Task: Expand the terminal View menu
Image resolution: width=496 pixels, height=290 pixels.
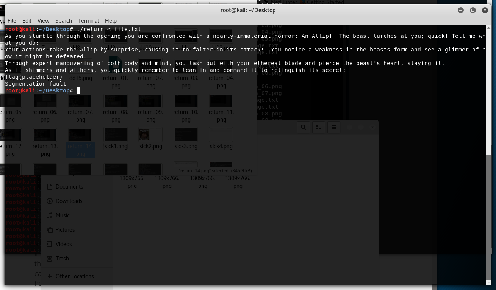Action: (43, 21)
